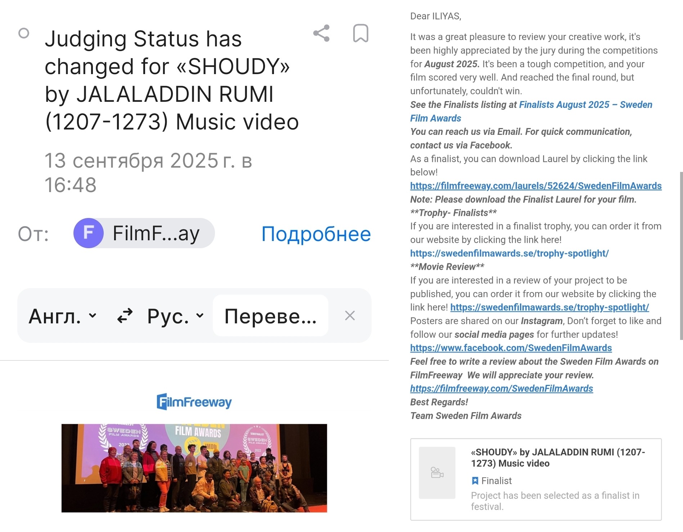This screenshot has width=683, height=532.
Task: Open the first swedenfilmawards.se trophy-spotlight link
Action: [509, 253]
